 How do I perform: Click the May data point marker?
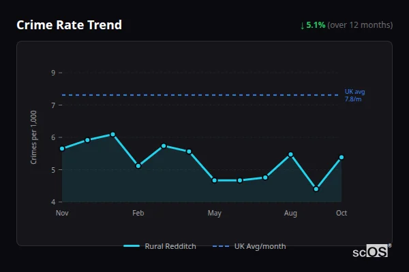click(214, 180)
